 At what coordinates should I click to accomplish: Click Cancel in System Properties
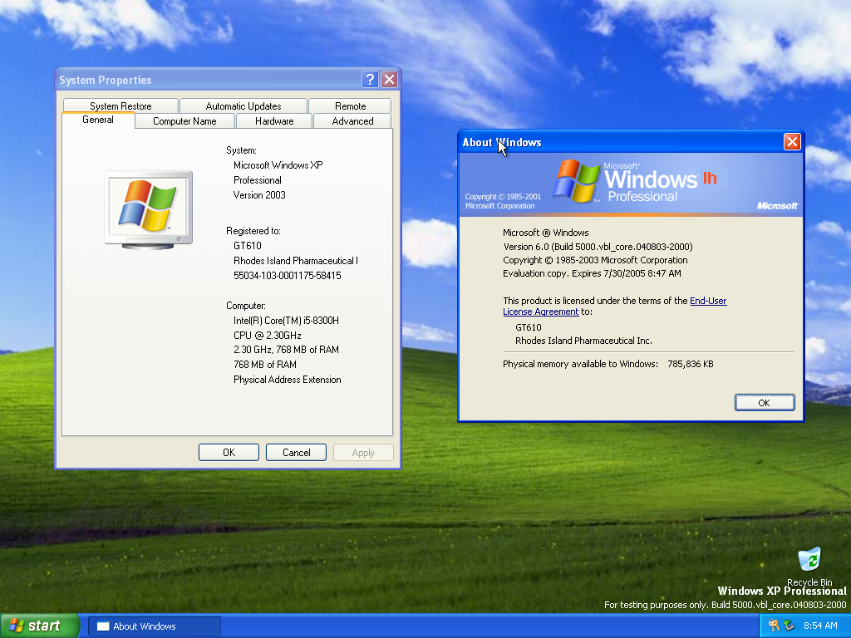[296, 453]
